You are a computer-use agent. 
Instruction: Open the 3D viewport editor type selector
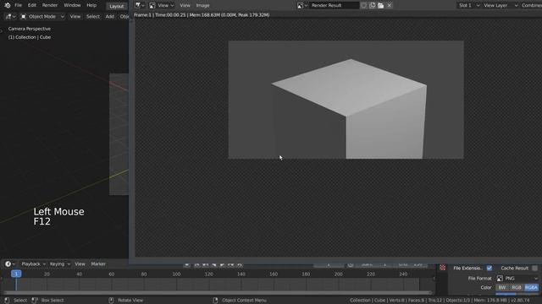pyautogui.click(x=10, y=17)
